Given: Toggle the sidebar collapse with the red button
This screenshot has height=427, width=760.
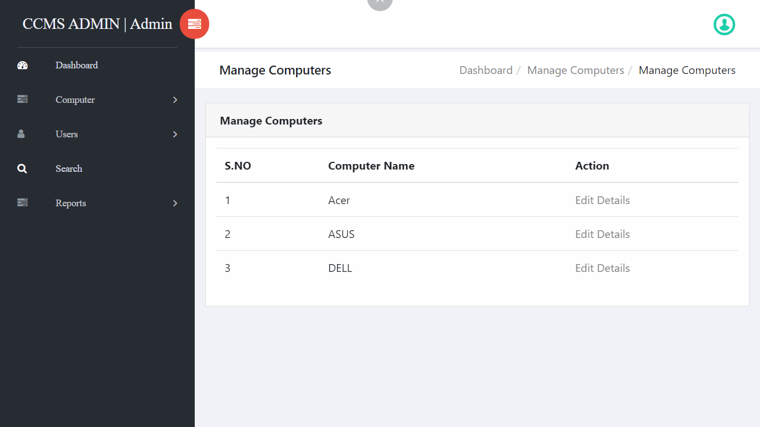Looking at the screenshot, I should pyautogui.click(x=194, y=24).
